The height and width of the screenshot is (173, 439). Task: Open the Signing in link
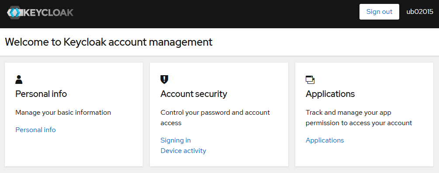(x=176, y=140)
